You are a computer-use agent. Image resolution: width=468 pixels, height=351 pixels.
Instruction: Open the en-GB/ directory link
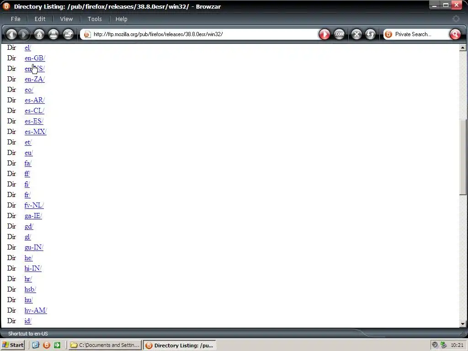(35, 58)
